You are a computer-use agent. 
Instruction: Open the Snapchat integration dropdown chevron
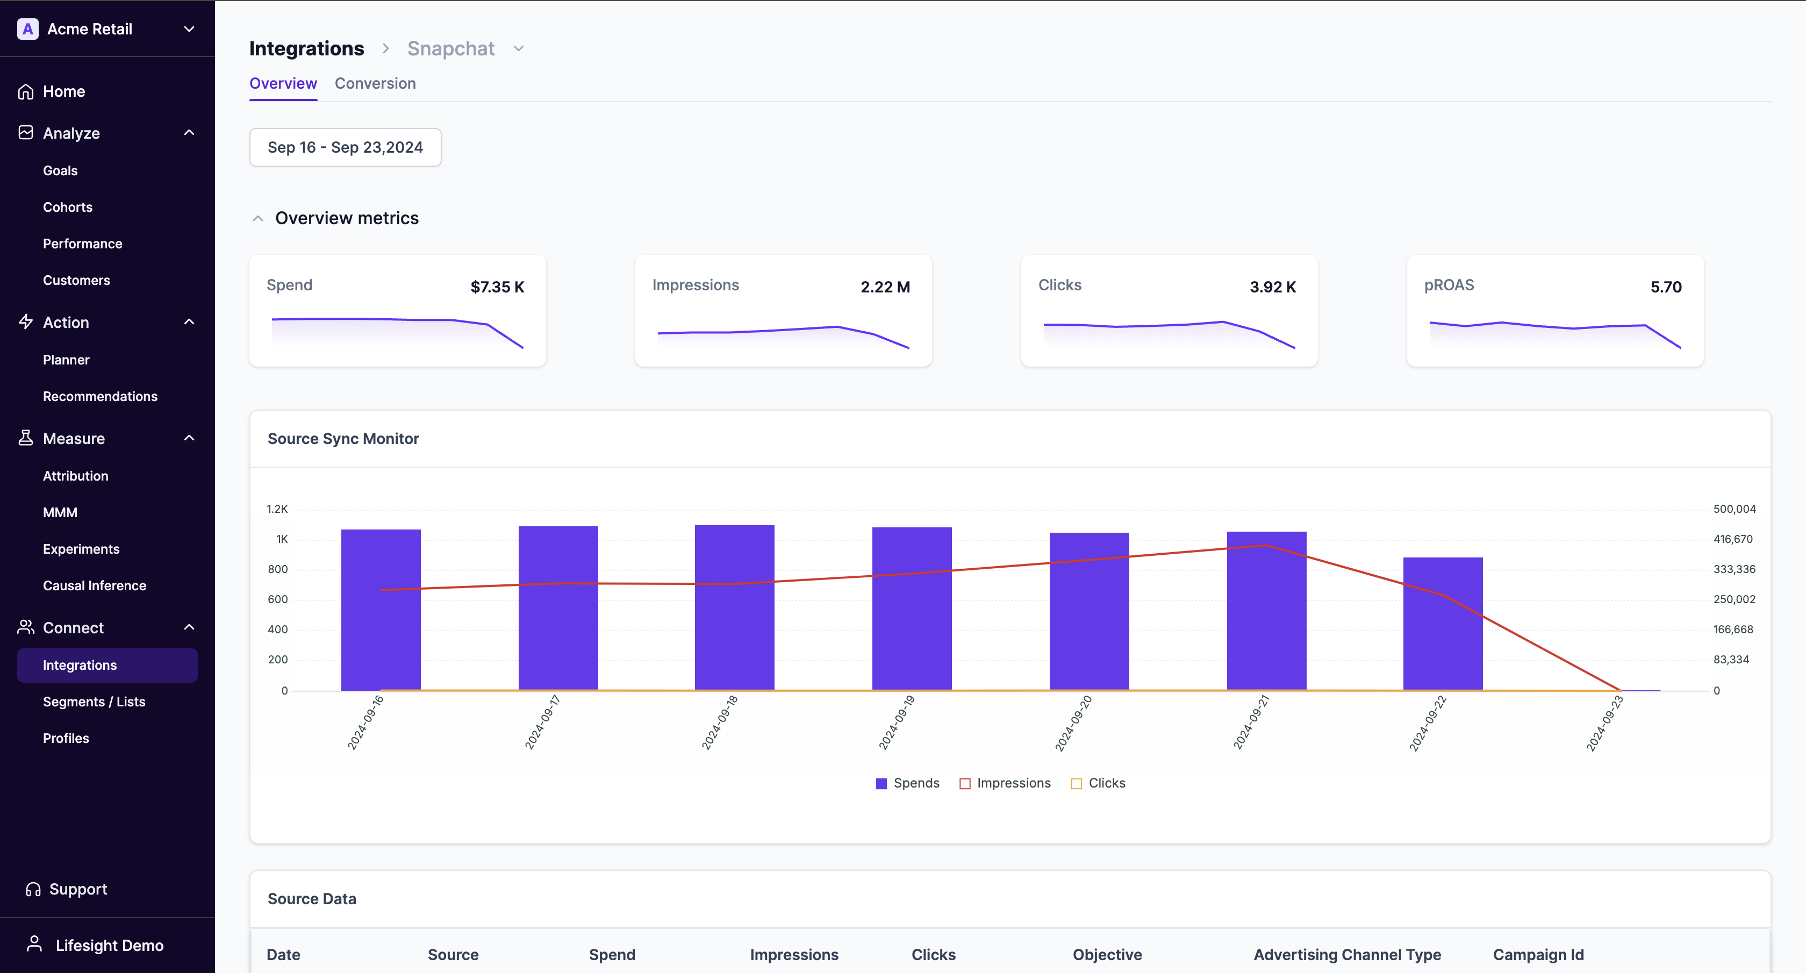point(519,48)
